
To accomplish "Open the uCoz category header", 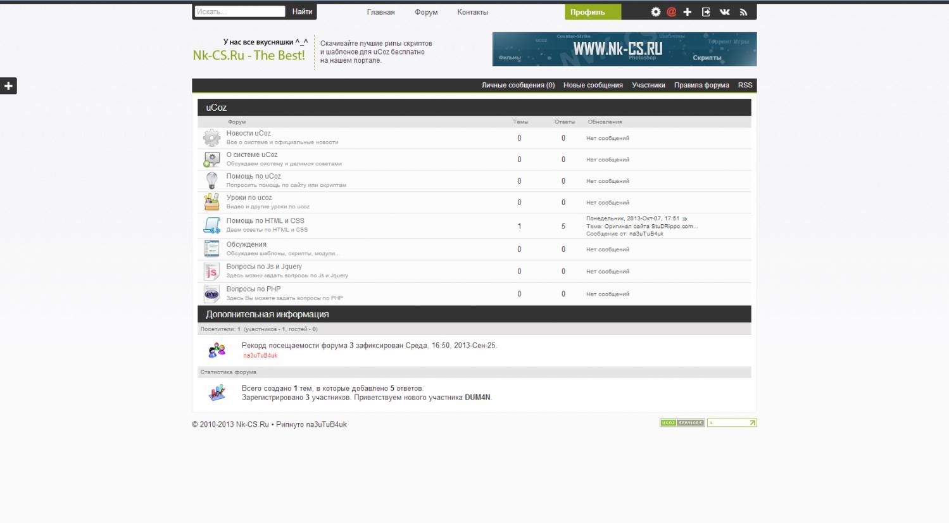I will [217, 108].
